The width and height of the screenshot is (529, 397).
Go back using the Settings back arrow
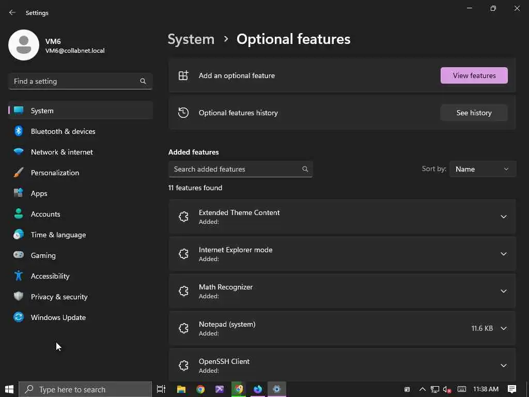[x=12, y=12]
